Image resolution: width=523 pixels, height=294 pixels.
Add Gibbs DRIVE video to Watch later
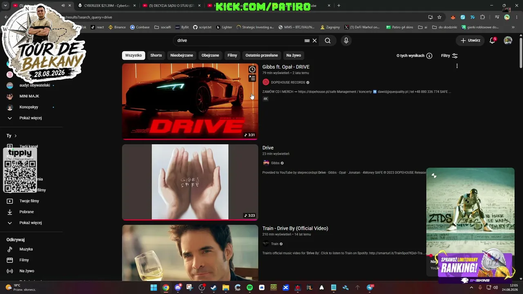(252, 69)
